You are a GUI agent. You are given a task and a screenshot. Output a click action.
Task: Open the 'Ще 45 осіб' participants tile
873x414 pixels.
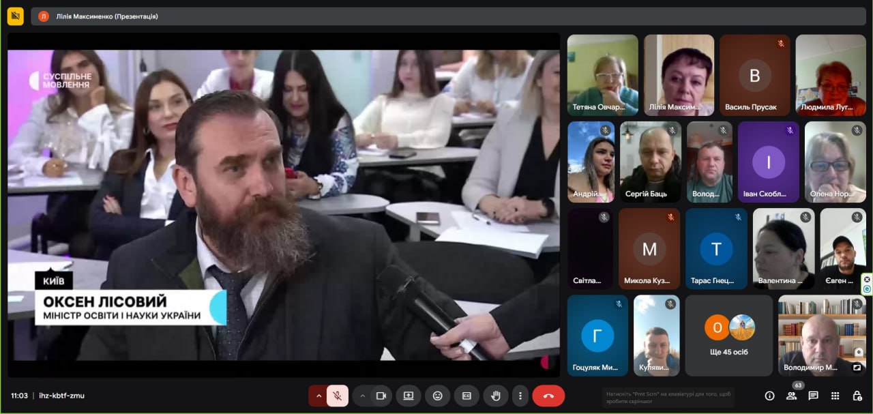[x=728, y=335]
